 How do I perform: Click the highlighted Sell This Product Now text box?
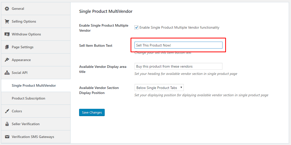(x=178, y=45)
